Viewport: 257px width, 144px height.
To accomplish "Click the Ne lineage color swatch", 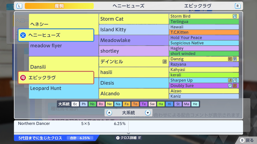I will click(x=109, y=104).
